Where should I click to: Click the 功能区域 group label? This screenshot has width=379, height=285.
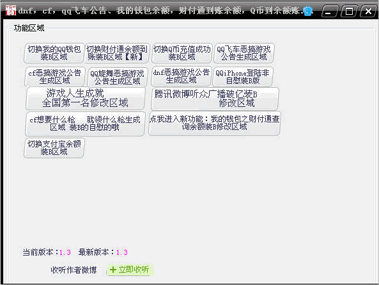pos(29,28)
